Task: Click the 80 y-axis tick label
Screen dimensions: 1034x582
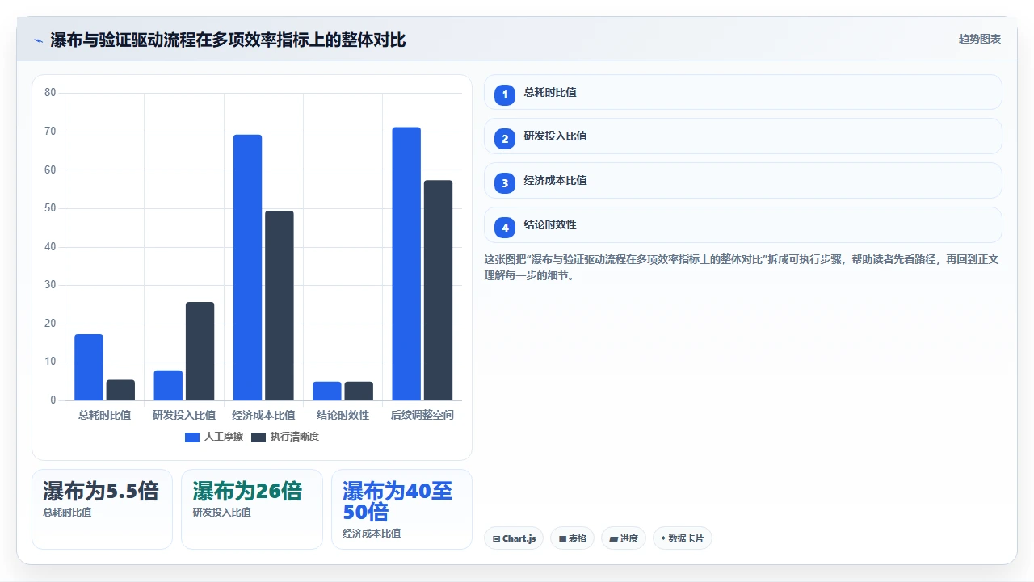Action: [50, 93]
